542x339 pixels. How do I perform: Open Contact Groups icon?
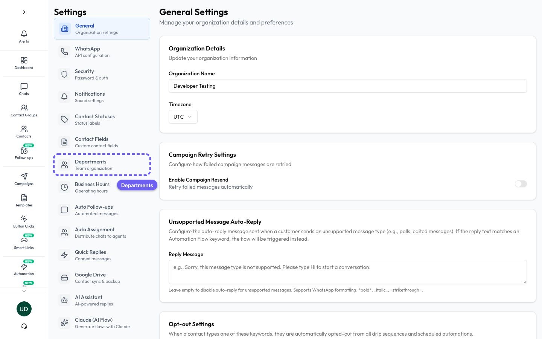tap(24, 108)
